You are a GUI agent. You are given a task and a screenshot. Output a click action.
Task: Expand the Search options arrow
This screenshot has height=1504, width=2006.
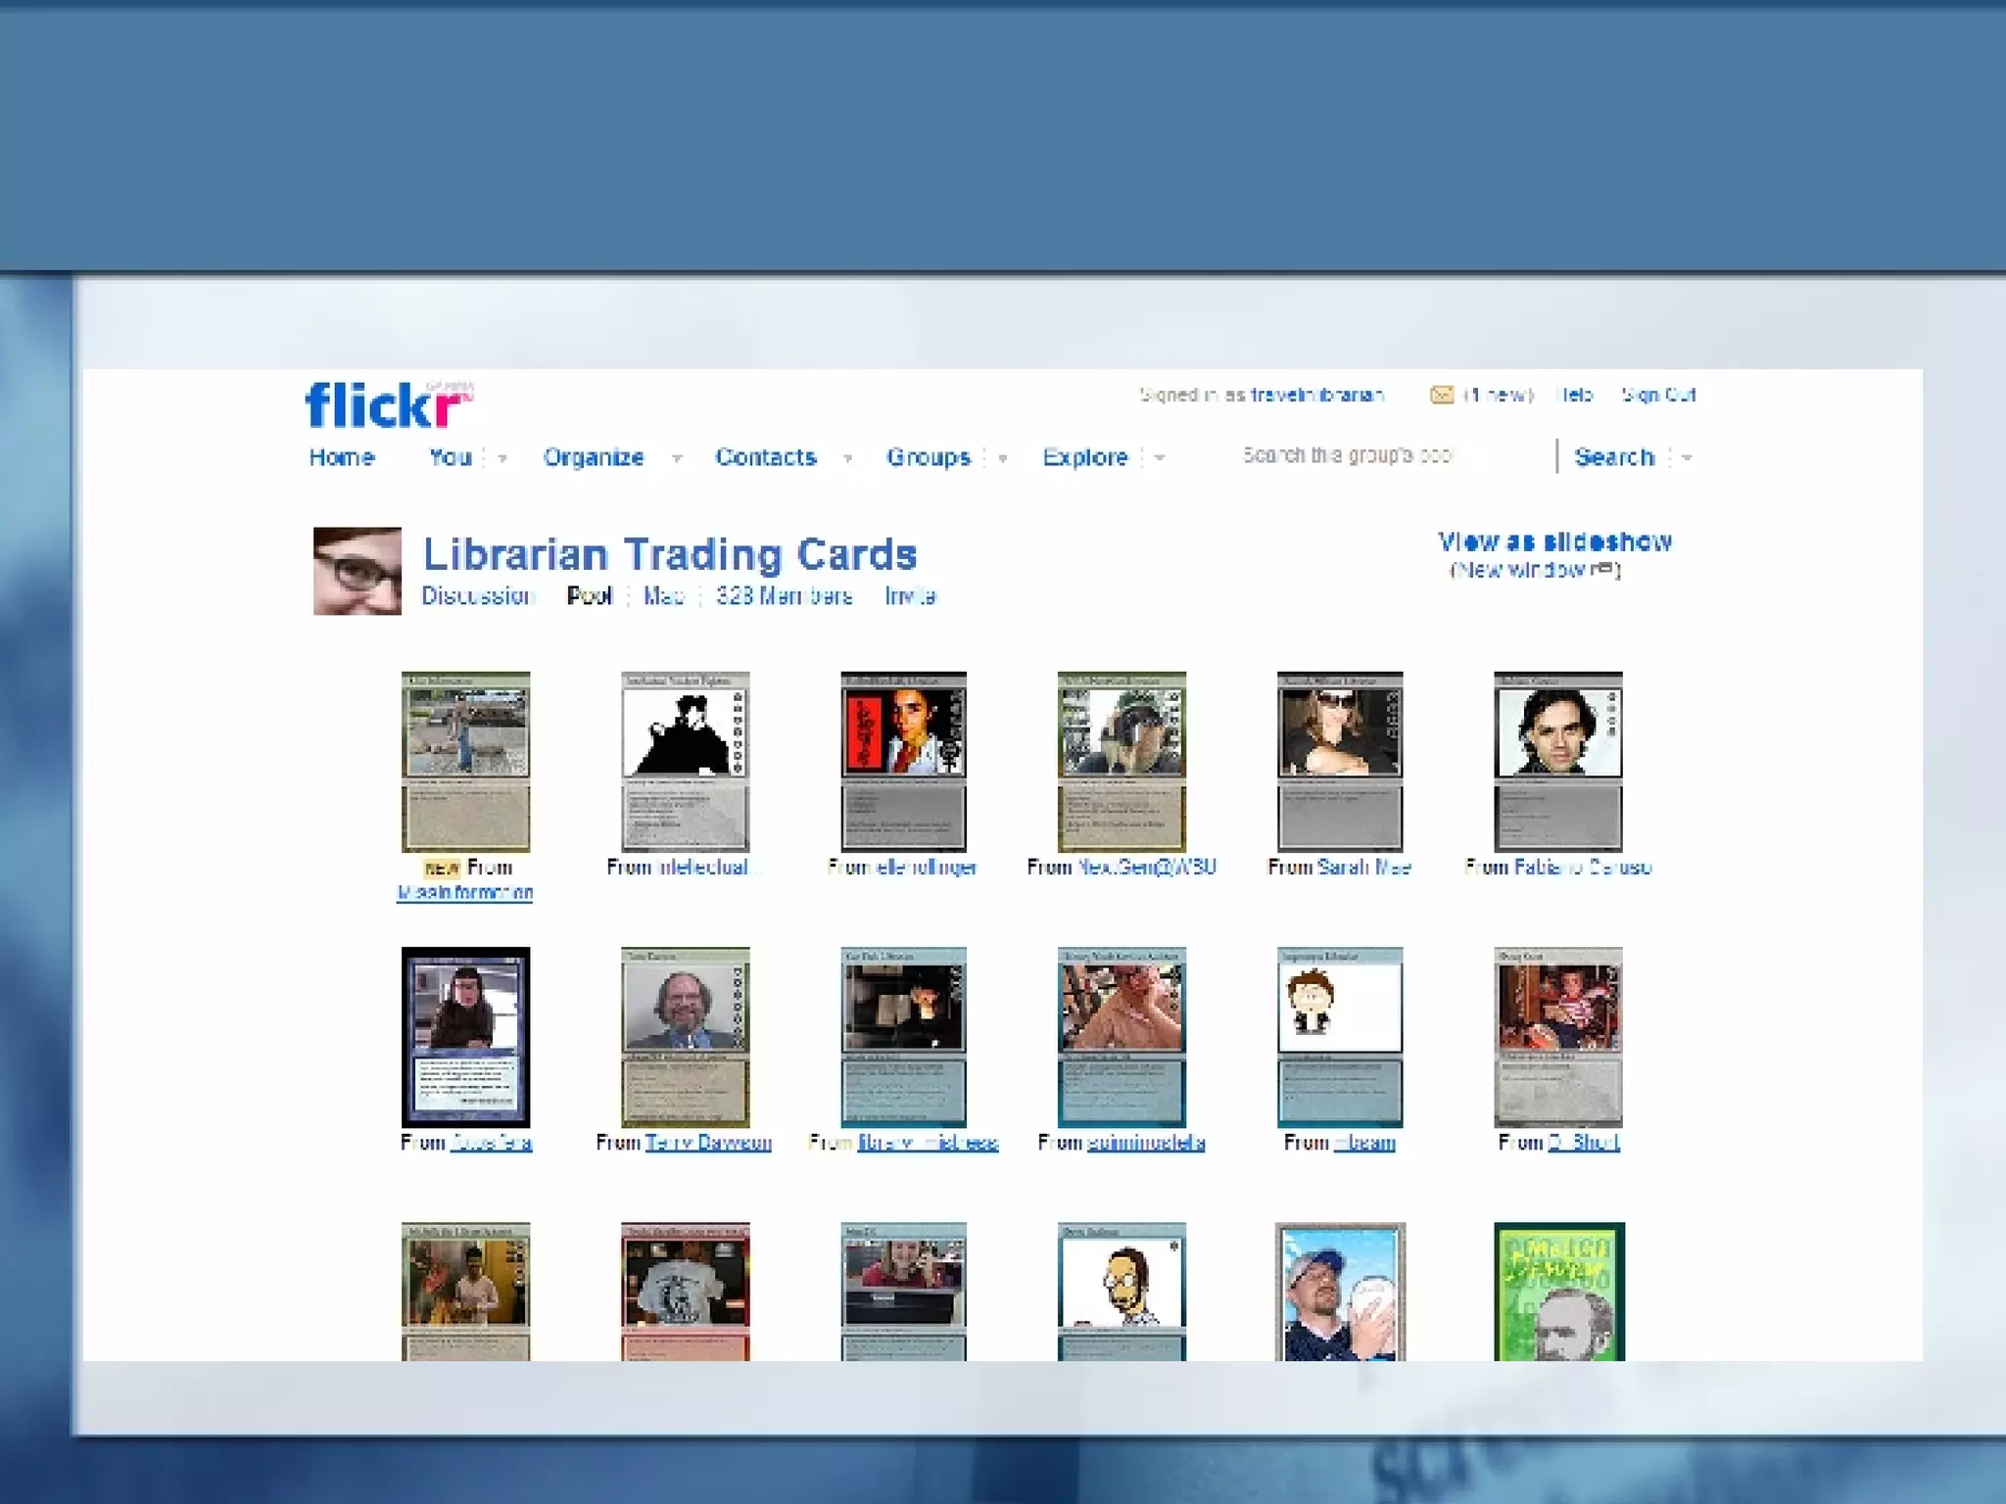[1687, 457]
